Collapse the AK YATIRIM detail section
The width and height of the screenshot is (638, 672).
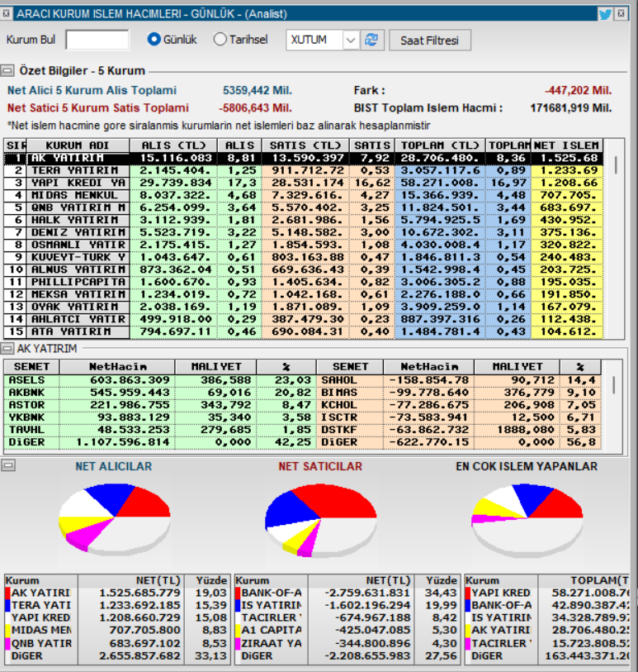click(7, 349)
